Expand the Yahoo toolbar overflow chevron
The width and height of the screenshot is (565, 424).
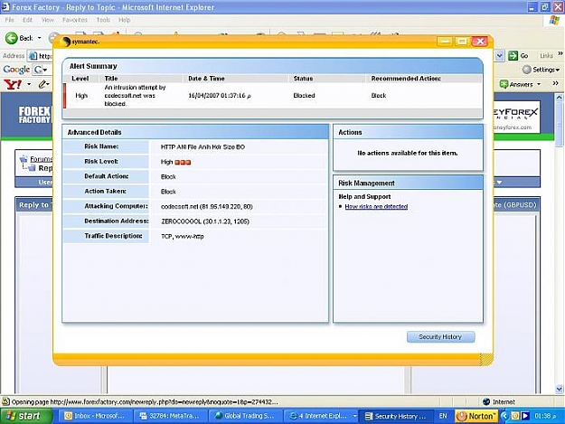pos(556,83)
